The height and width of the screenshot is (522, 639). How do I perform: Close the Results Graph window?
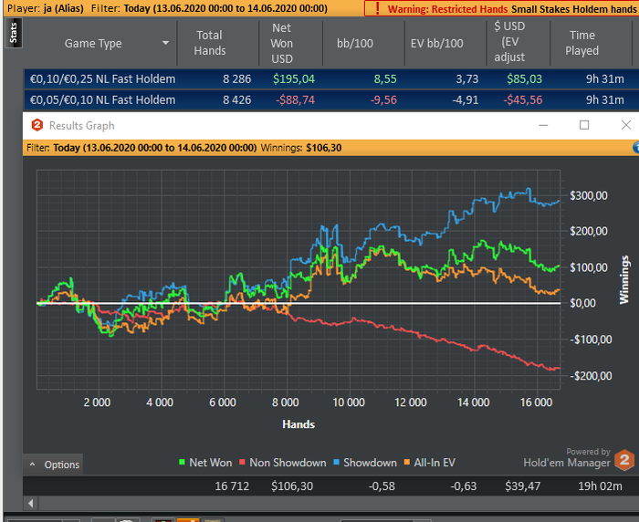(x=626, y=125)
